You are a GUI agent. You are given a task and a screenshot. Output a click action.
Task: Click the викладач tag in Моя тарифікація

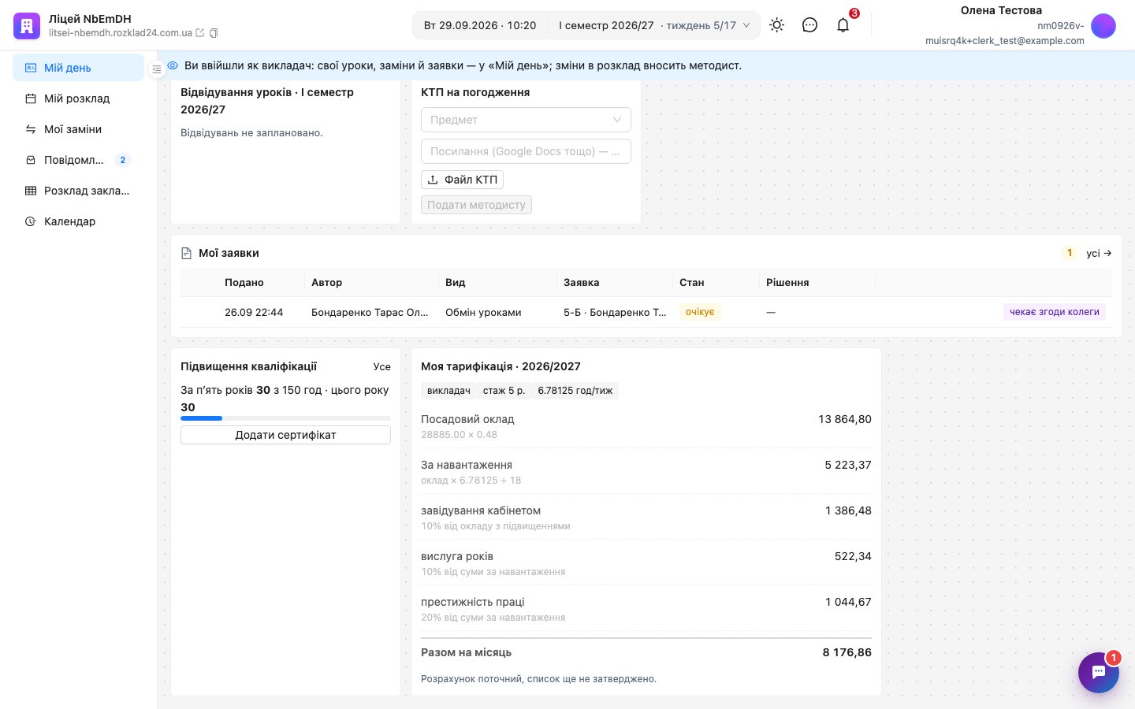pyautogui.click(x=448, y=391)
